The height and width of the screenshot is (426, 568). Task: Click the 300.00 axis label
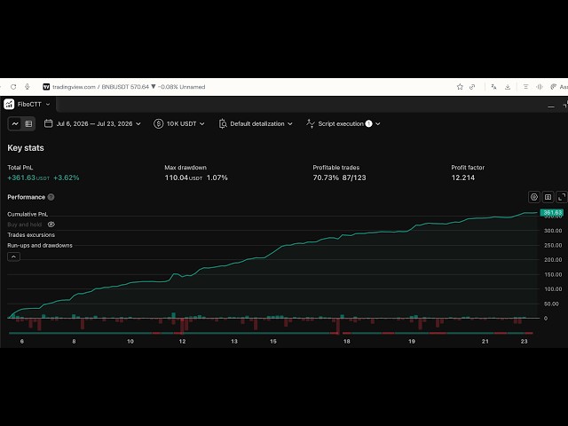click(x=553, y=231)
